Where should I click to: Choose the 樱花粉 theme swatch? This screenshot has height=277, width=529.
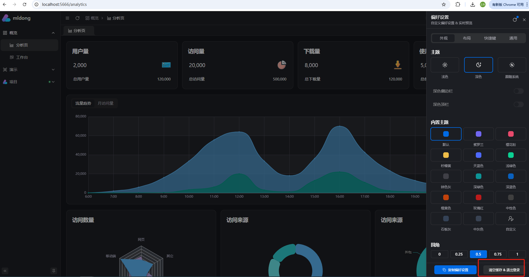tap(511, 134)
